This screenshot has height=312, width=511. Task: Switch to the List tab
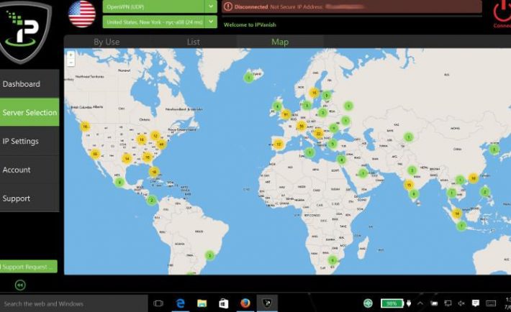point(193,42)
